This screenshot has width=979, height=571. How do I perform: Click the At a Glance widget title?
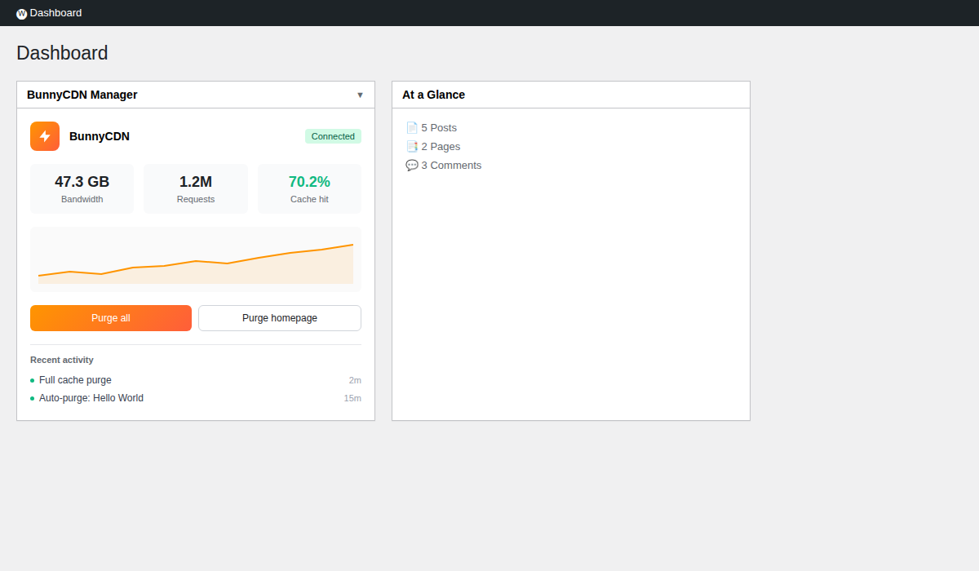pyautogui.click(x=433, y=95)
